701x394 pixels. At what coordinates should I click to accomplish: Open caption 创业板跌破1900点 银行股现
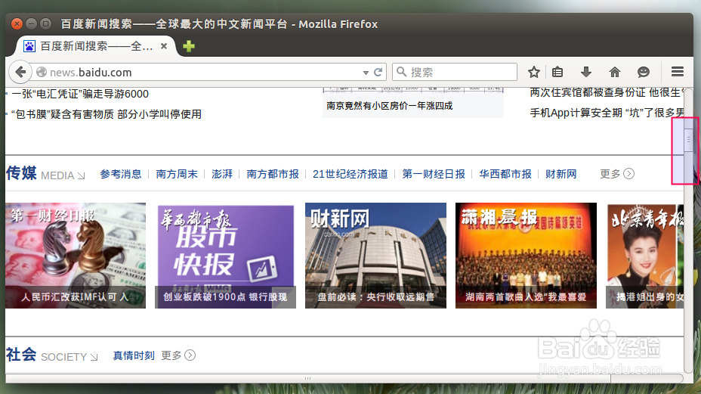pos(225,297)
